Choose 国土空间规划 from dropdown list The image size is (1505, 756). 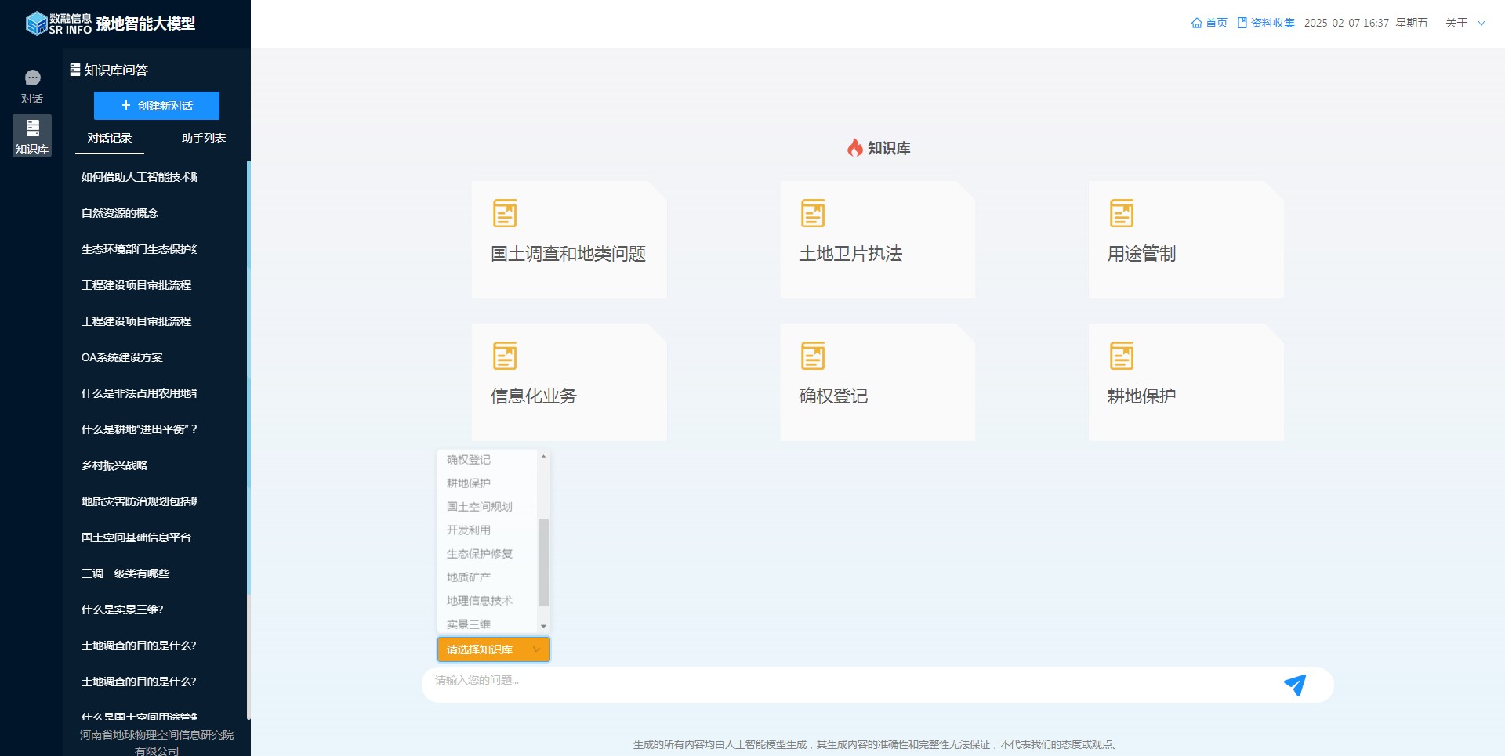[479, 507]
